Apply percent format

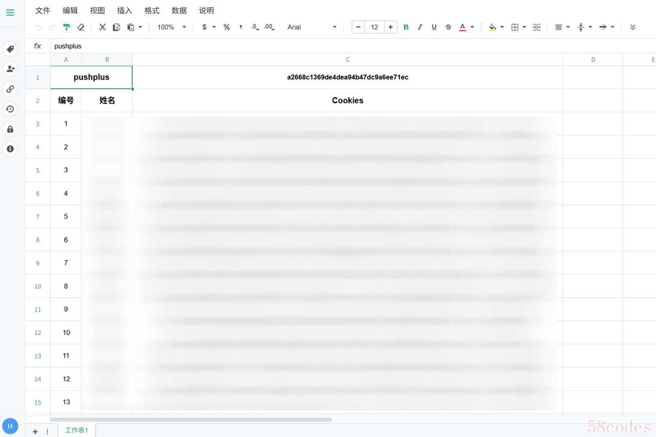[x=227, y=27]
